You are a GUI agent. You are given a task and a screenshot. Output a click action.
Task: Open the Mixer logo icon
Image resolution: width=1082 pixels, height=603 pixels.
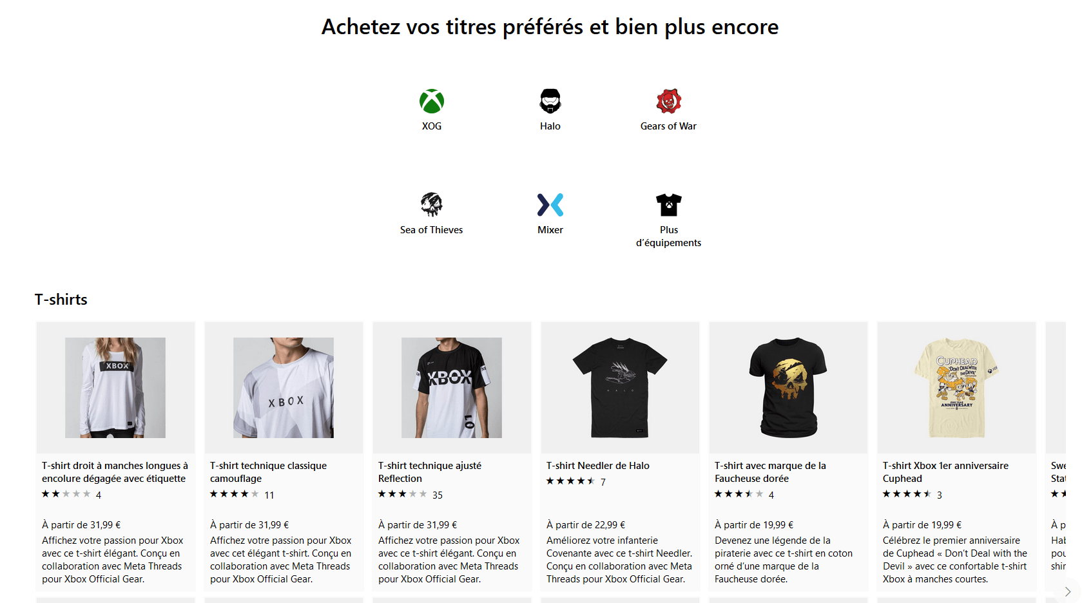coord(550,205)
